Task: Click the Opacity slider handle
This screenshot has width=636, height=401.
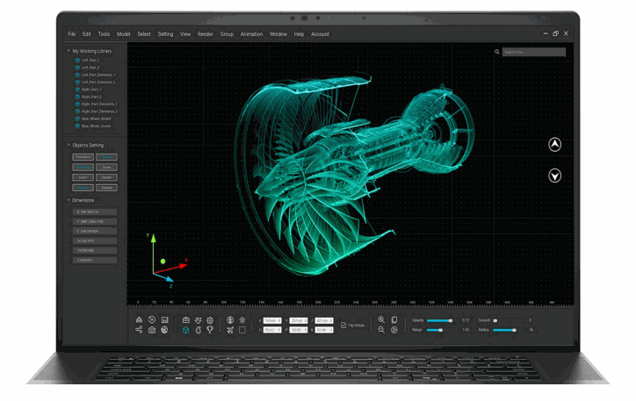Action: pos(451,320)
